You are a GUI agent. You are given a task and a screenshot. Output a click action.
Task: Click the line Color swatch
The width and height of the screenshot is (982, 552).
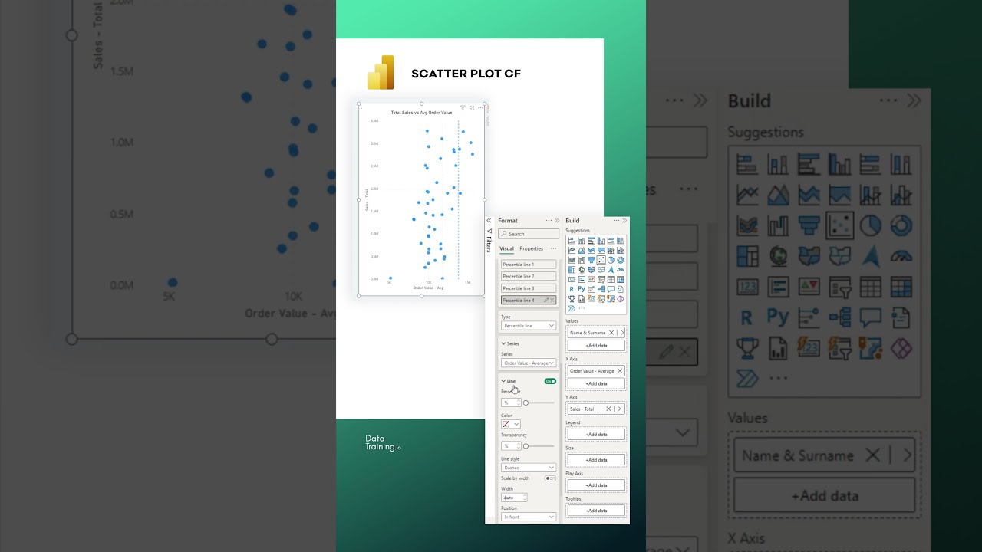(506, 424)
